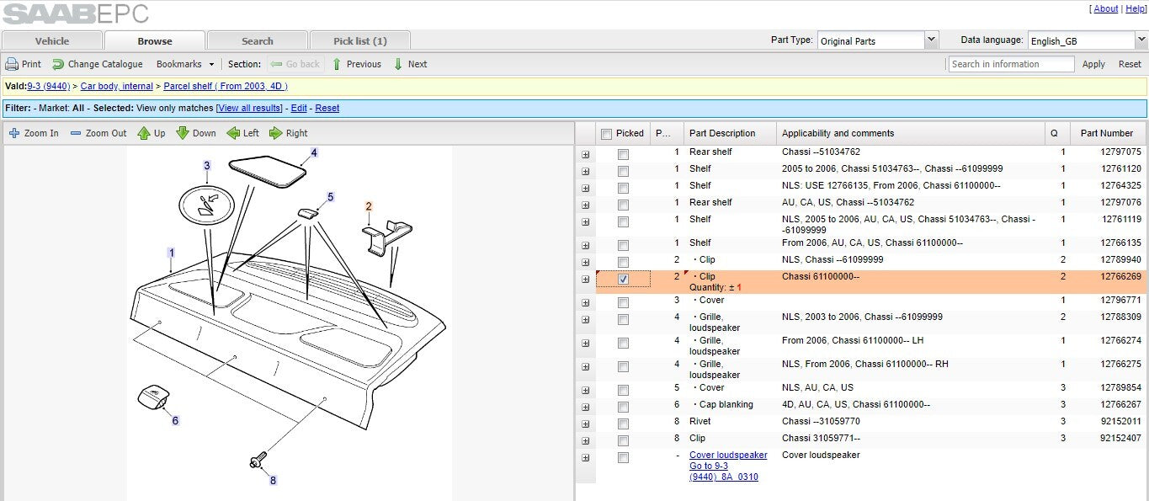Viewport: 1149px width, 501px height.
Task: Select callout number 8 in diagram
Action: click(273, 481)
